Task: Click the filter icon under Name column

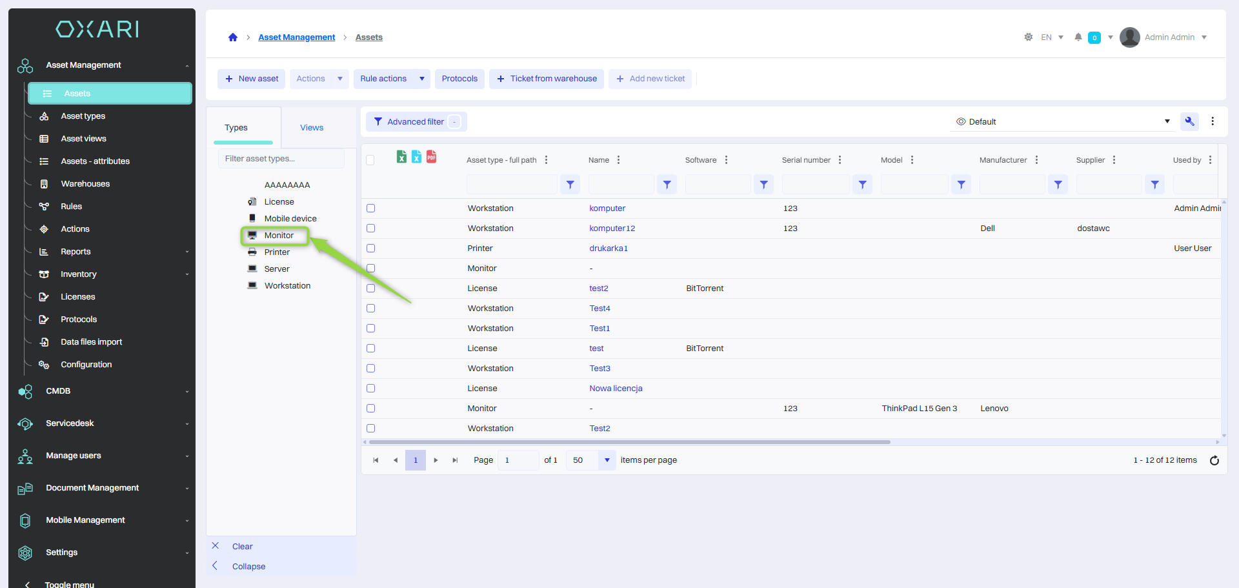Action: (x=667, y=185)
